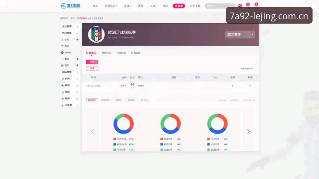The height and width of the screenshot is (179, 319).
Task: Click 首页 in the breadcrumb
Action: point(72,18)
